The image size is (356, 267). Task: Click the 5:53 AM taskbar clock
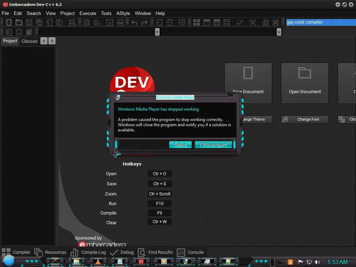tap(337, 262)
